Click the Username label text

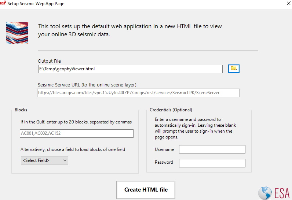[x=164, y=149]
